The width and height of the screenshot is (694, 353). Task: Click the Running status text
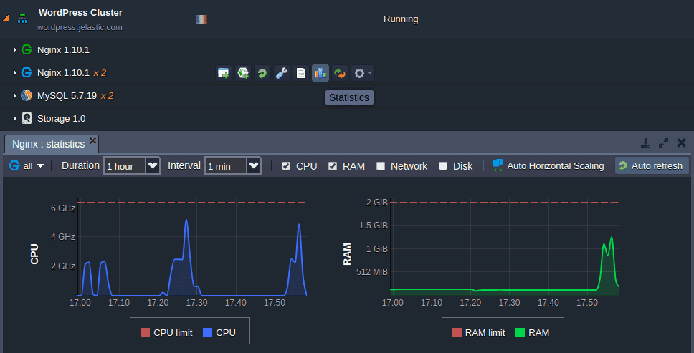401,19
